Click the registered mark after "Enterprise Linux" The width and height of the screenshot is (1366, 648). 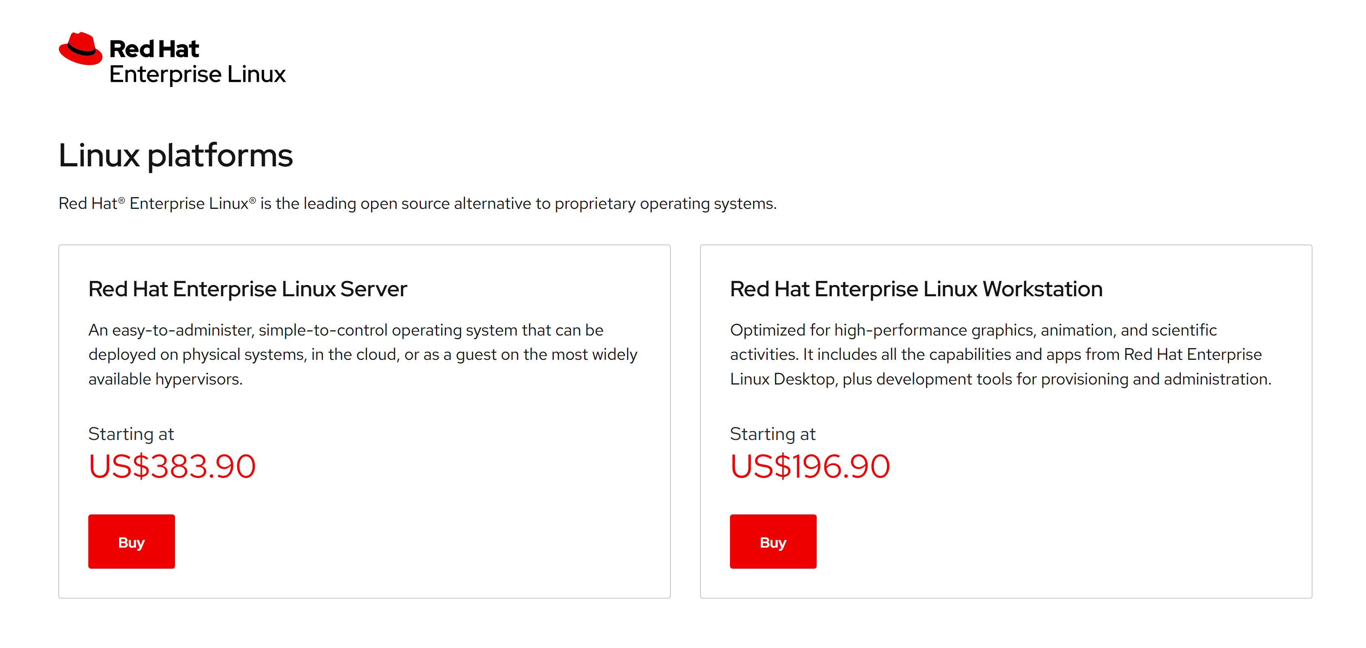[x=252, y=200]
